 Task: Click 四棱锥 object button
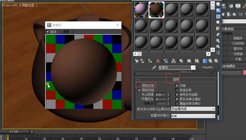(x=238, y=54)
